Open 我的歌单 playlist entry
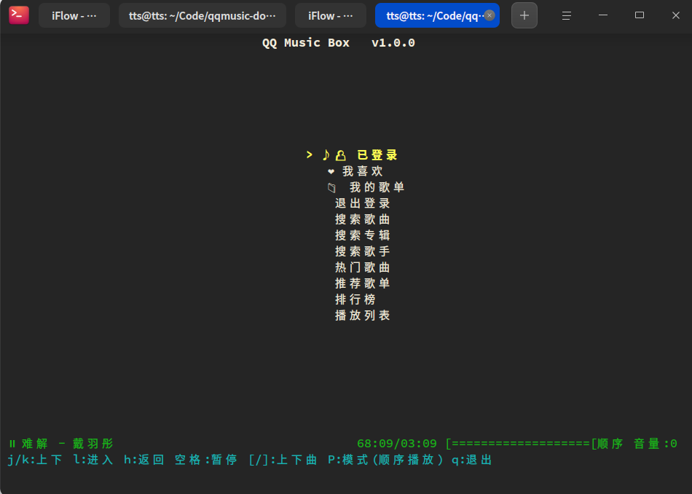Image resolution: width=692 pixels, height=494 pixels. point(377,187)
